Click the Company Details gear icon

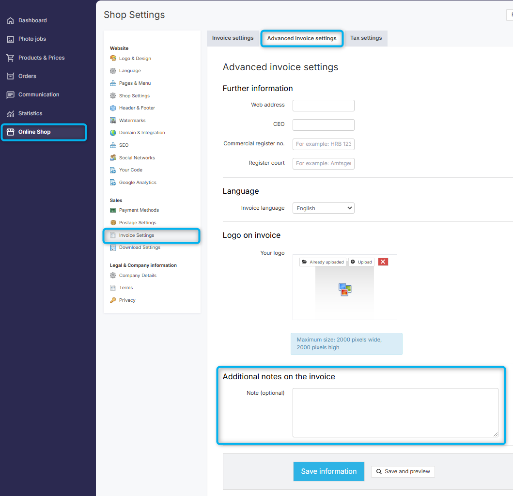[x=113, y=276]
